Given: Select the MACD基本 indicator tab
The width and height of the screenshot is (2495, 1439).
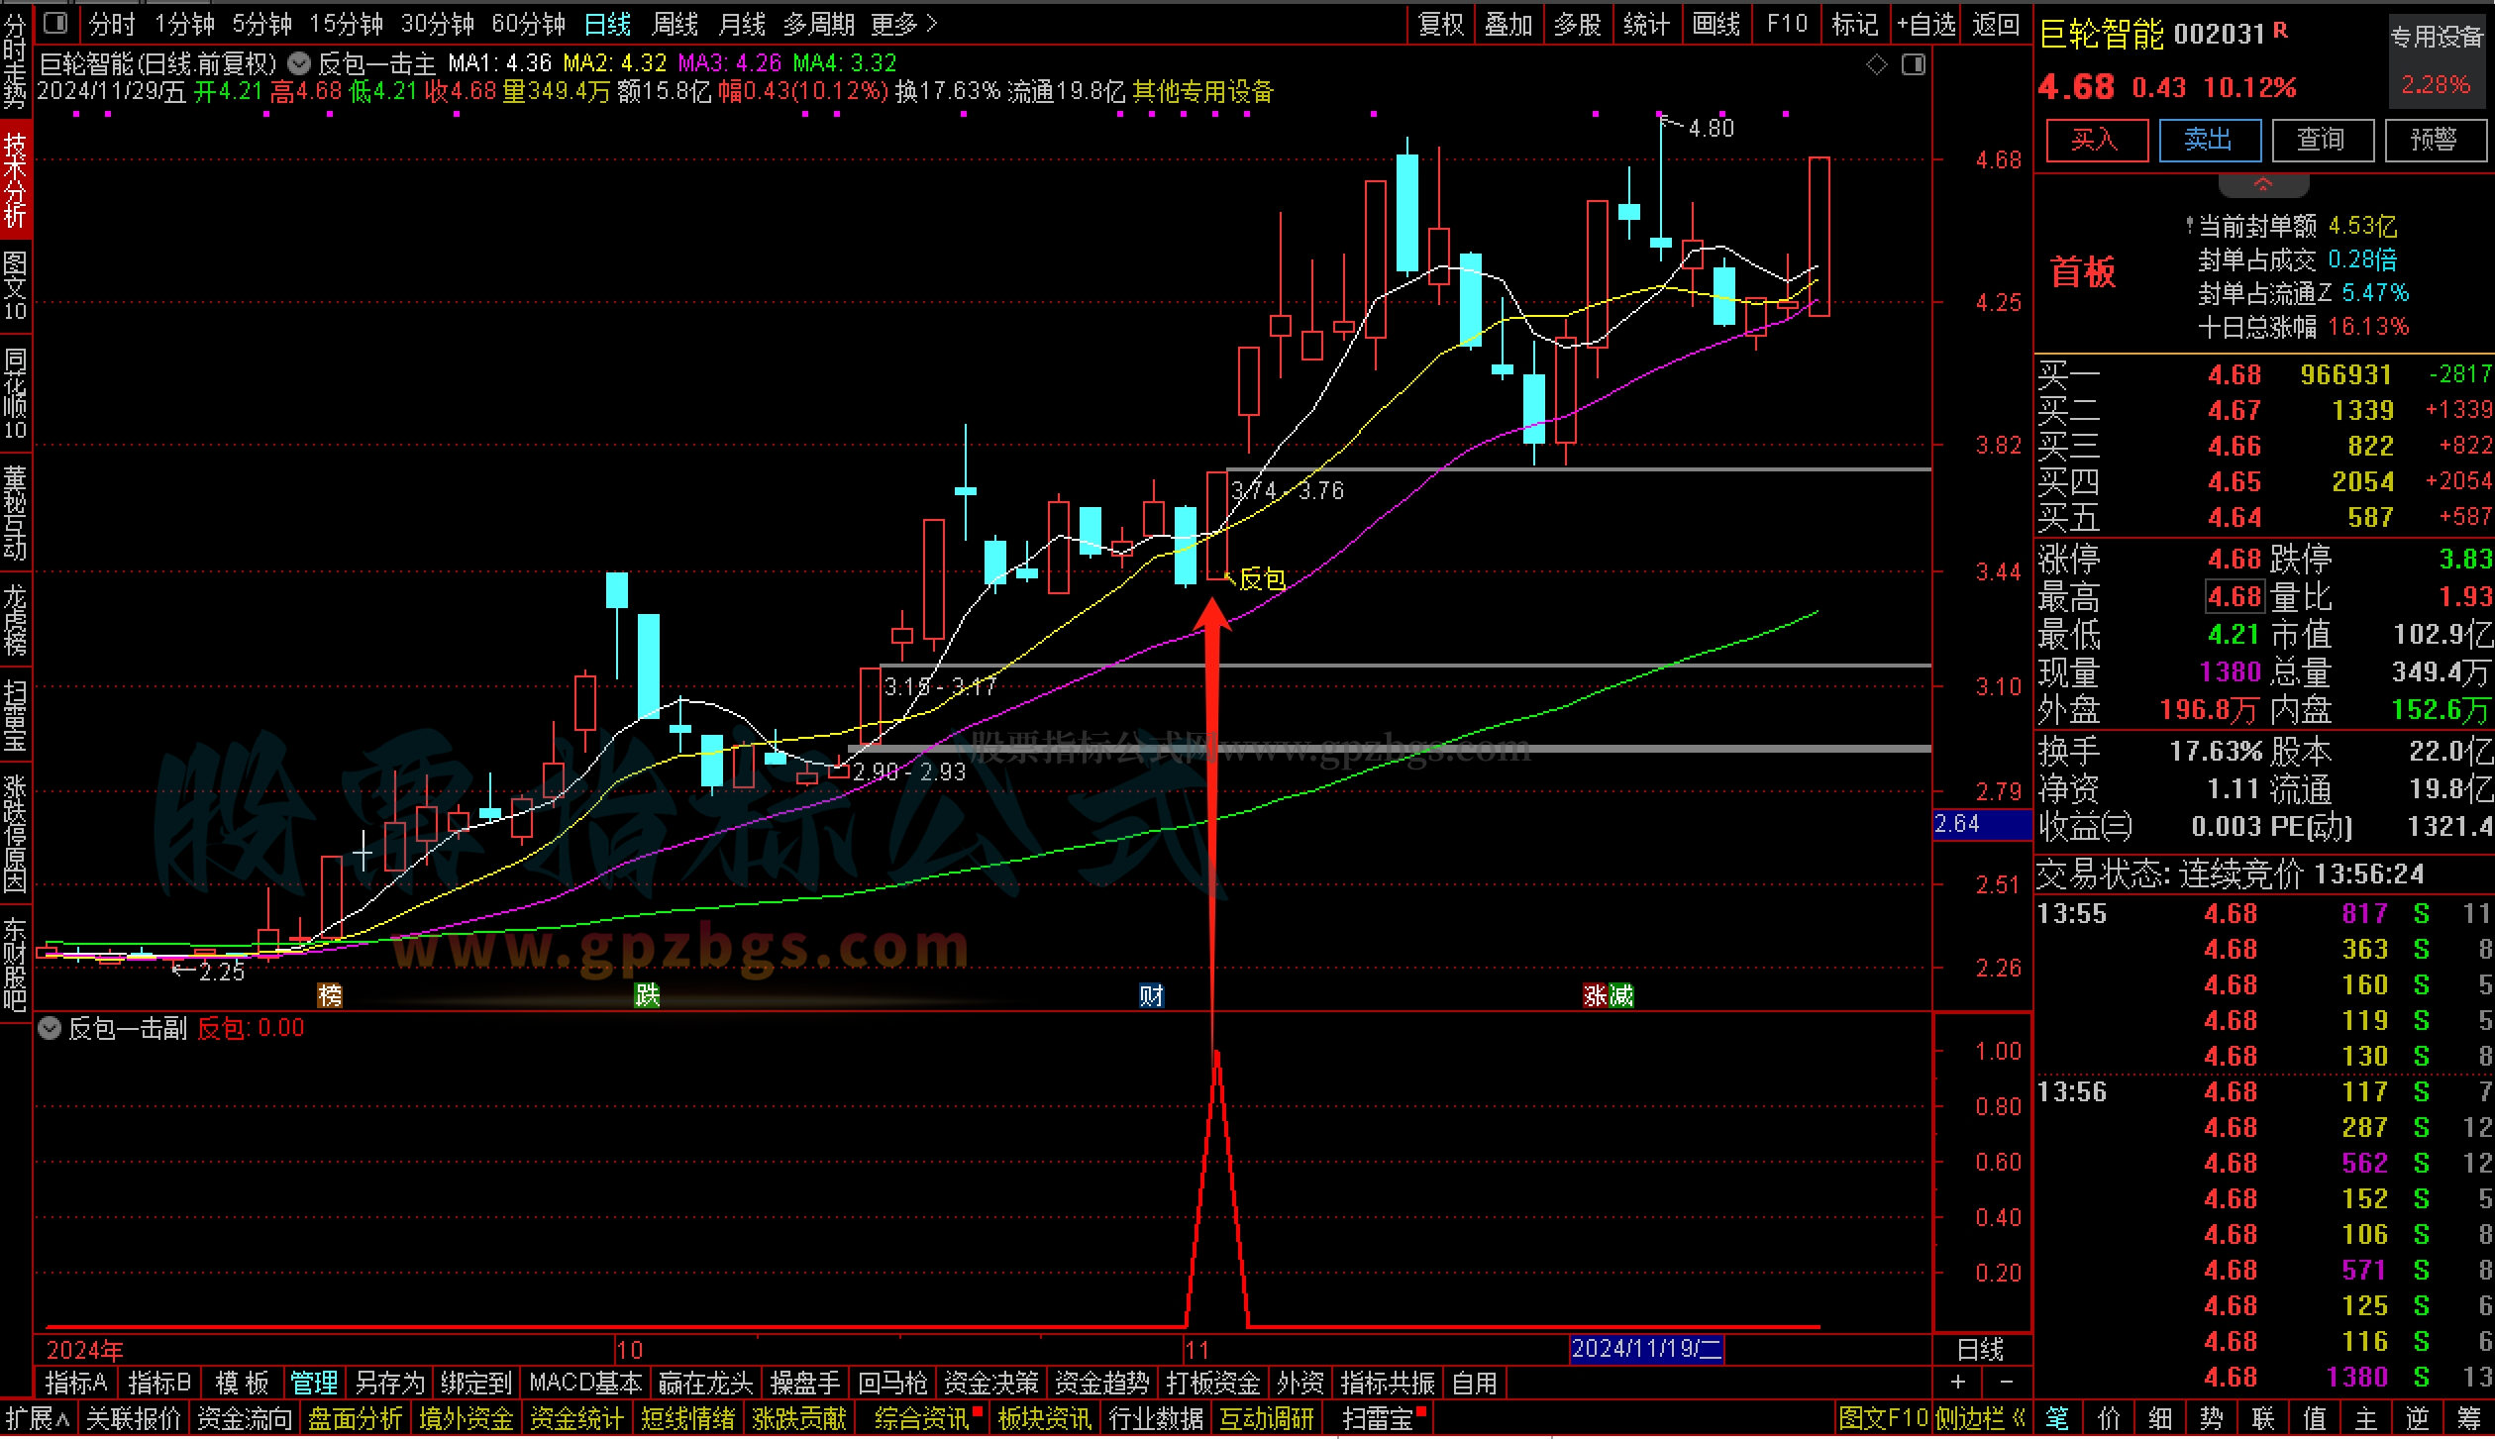Looking at the screenshot, I should [x=584, y=1382].
